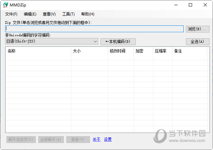Open the 查看(V) menu
Viewport: 213px width, 150px height.
click(x=49, y=14)
